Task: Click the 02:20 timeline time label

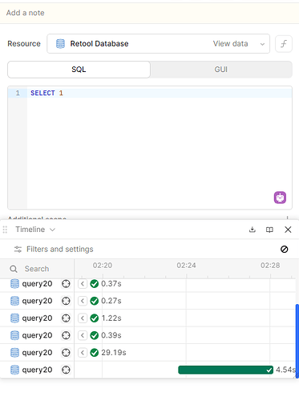Action: pyautogui.click(x=103, y=266)
